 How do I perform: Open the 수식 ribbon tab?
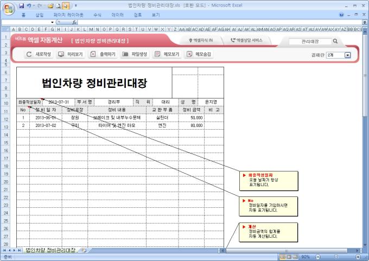(x=97, y=15)
